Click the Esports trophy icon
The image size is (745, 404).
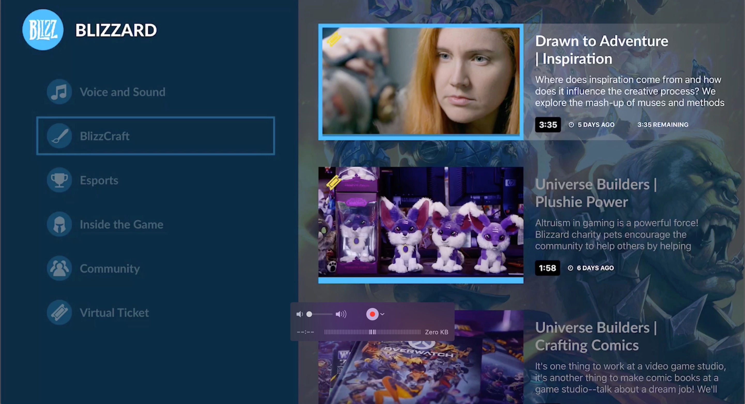click(x=59, y=180)
